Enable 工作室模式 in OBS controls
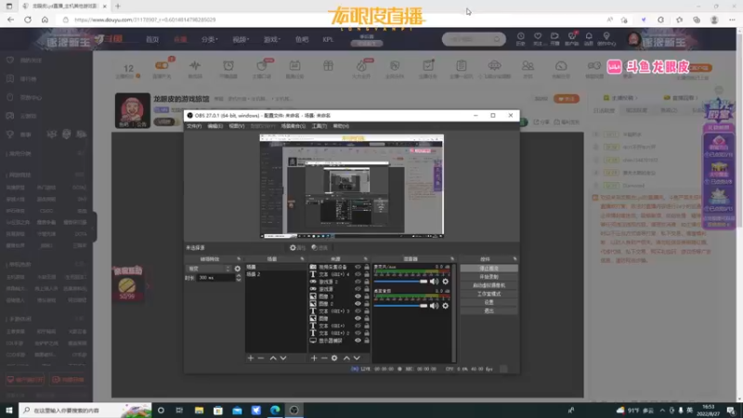The width and height of the screenshot is (743, 418). pos(489,294)
